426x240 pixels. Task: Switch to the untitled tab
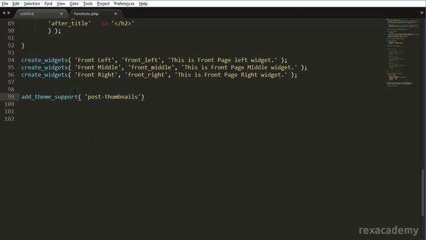(x=41, y=13)
